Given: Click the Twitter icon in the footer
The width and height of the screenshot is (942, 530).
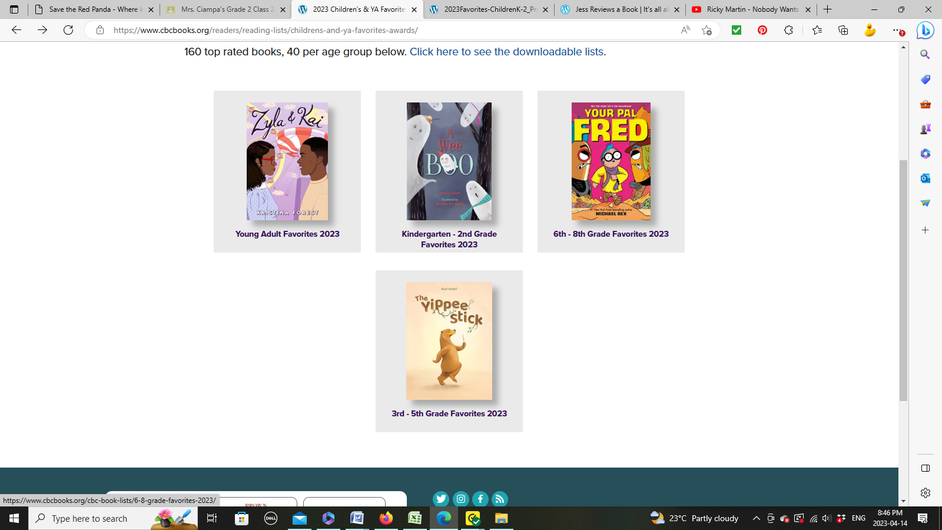Looking at the screenshot, I should [x=441, y=499].
